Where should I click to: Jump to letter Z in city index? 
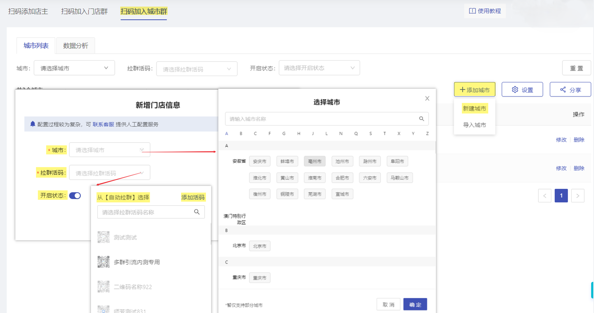coord(427,134)
